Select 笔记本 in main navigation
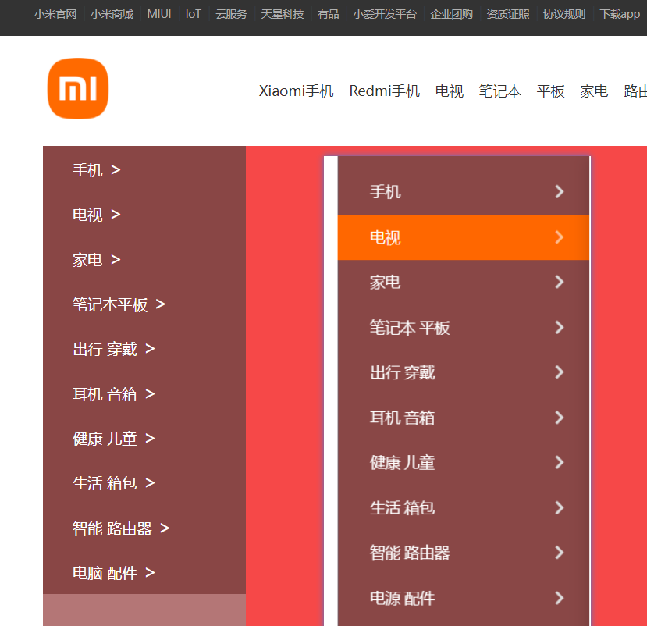The width and height of the screenshot is (647, 626). [499, 91]
